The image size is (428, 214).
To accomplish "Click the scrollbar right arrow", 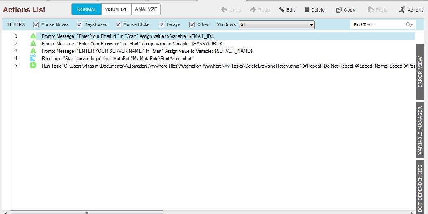I will [412, 212].
